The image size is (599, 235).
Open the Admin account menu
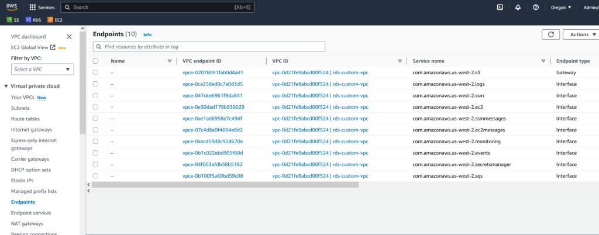tap(591, 7)
